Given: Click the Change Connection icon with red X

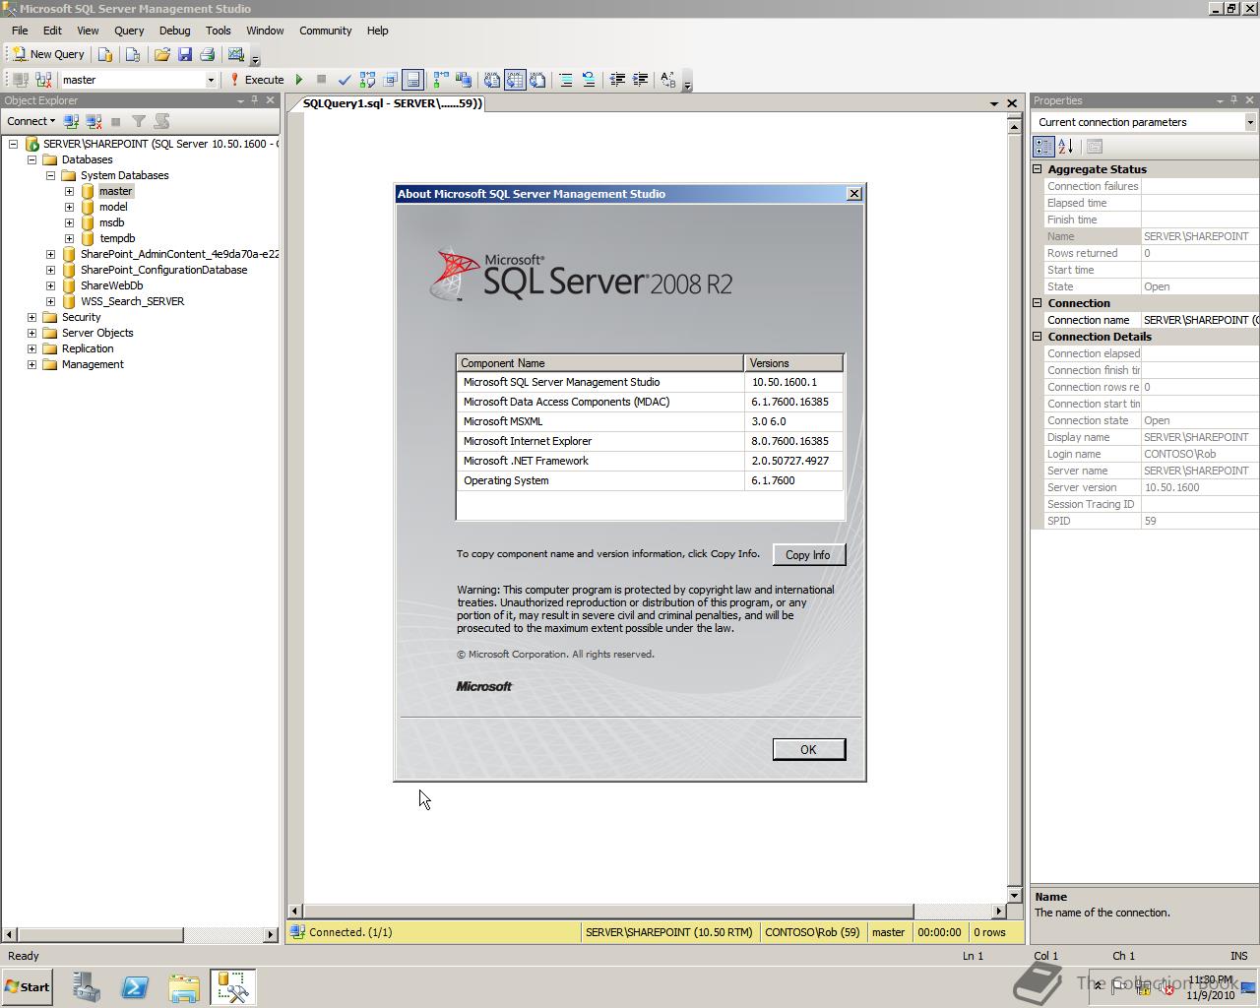Looking at the screenshot, I should point(43,80).
